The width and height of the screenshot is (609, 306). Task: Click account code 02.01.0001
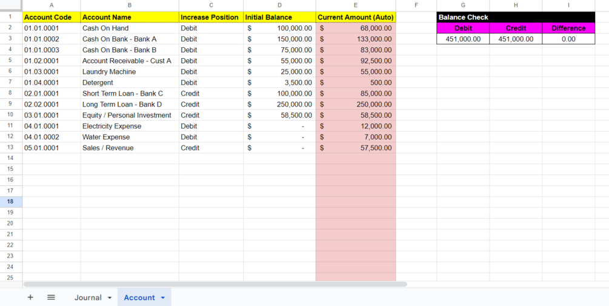(52, 93)
